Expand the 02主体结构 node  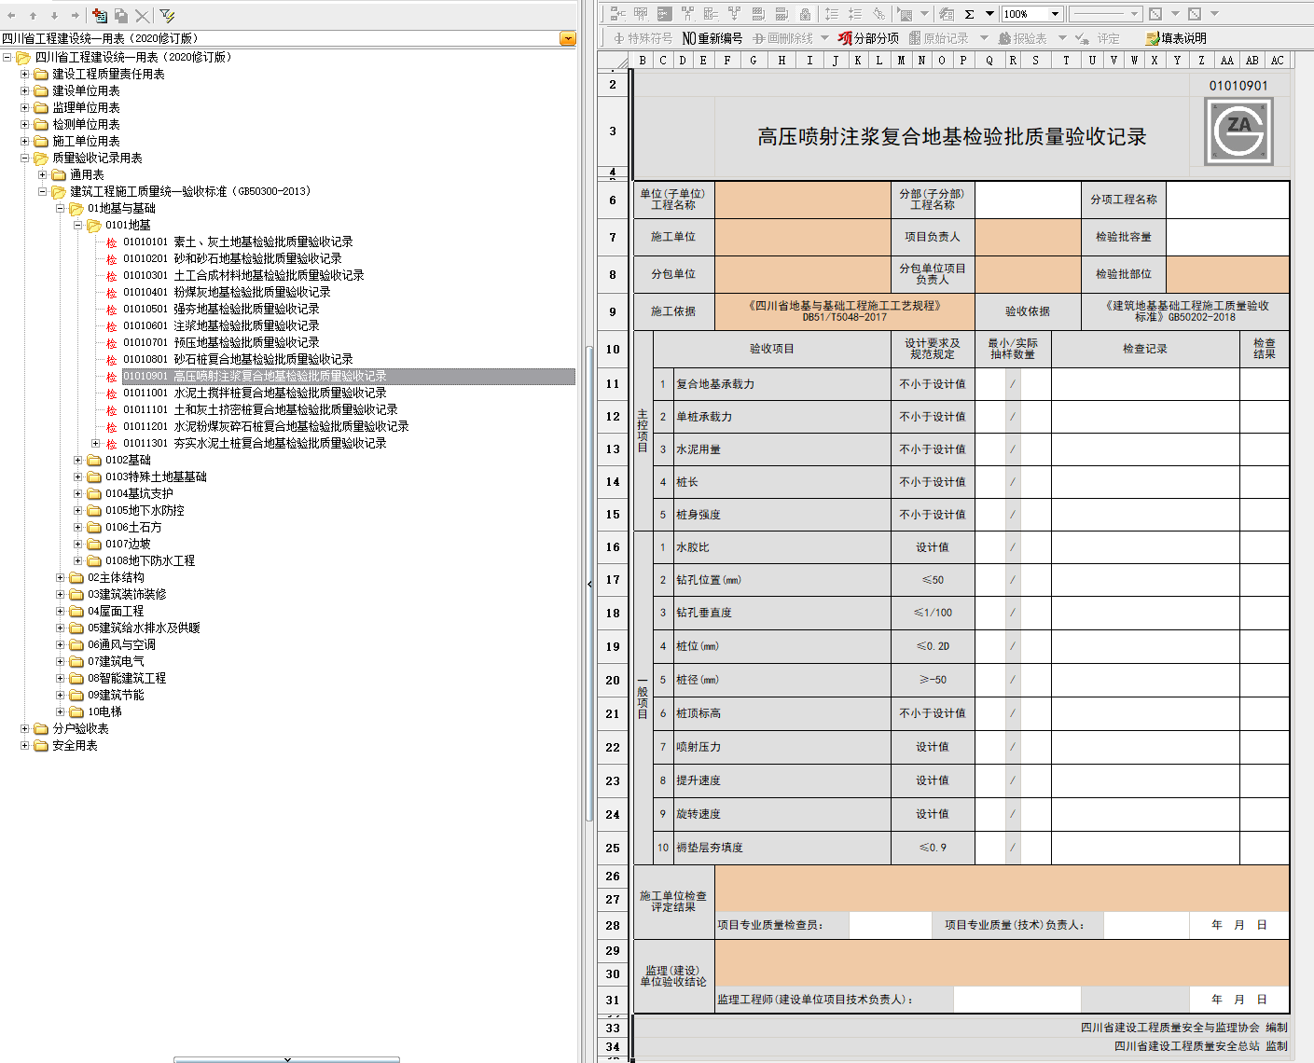pyautogui.click(x=61, y=578)
